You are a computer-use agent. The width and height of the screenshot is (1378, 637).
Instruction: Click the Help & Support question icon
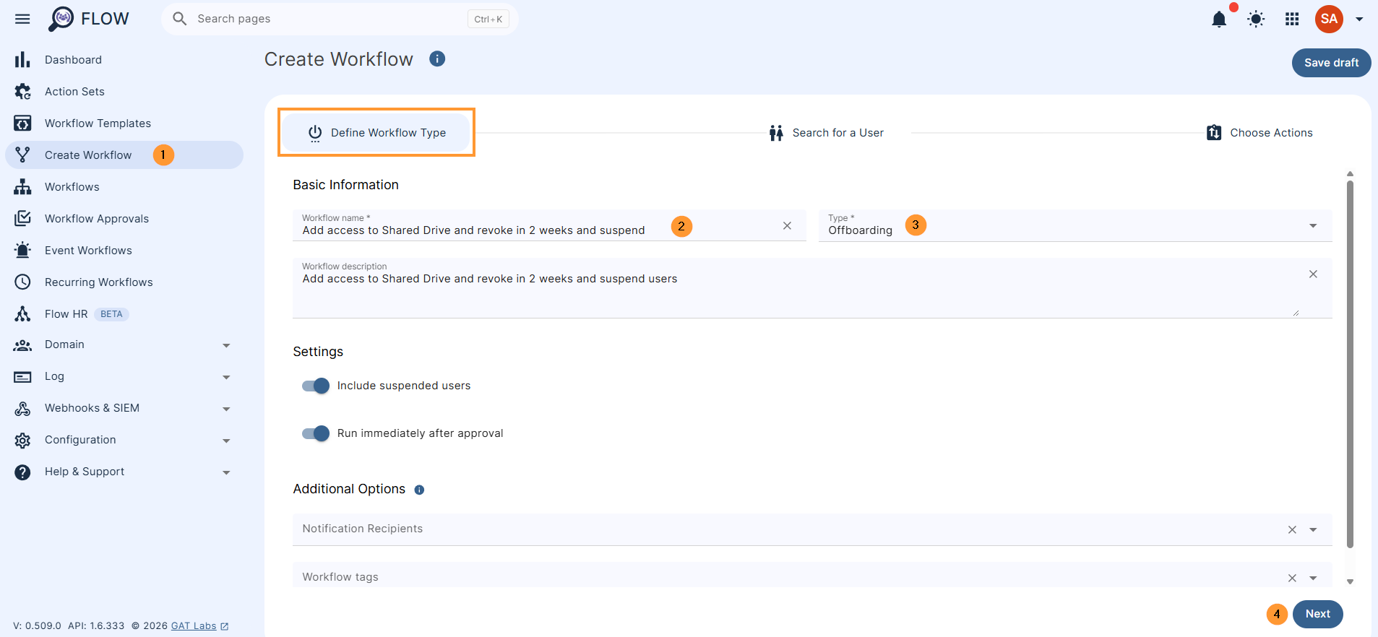(22, 472)
